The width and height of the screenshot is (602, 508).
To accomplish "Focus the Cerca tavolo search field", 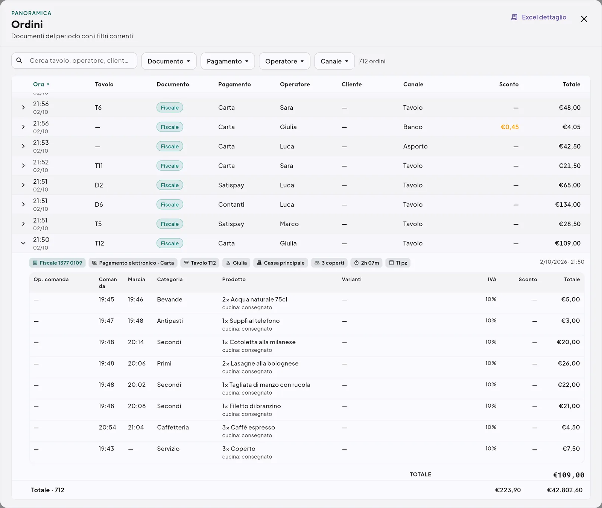I will (x=74, y=60).
